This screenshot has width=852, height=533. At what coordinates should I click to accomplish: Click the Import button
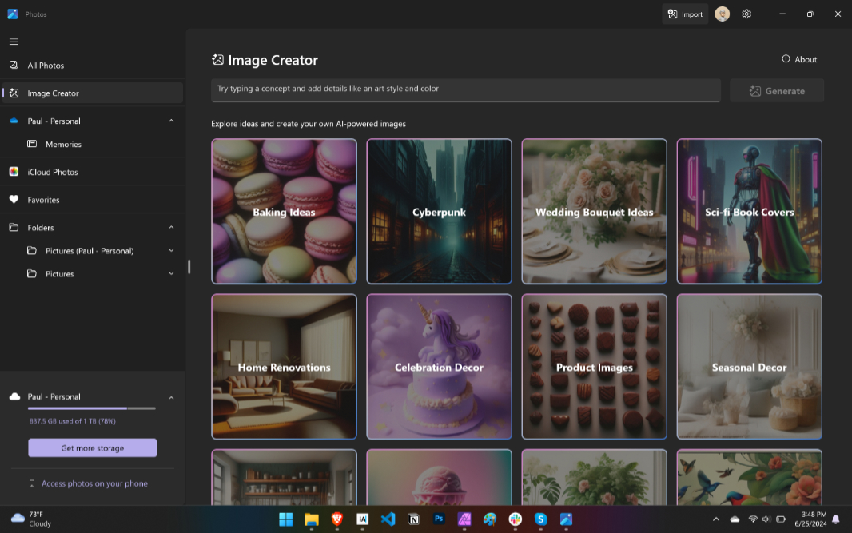click(x=685, y=14)
